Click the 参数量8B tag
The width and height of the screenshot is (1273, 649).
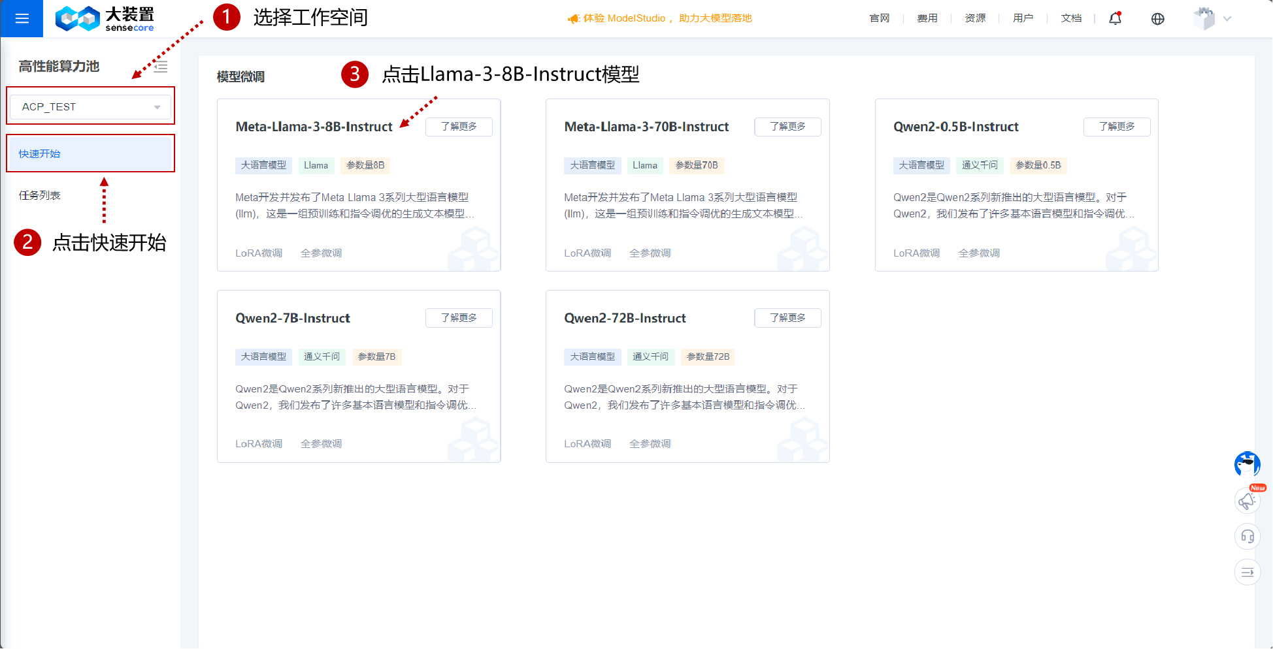click(365, 165)
